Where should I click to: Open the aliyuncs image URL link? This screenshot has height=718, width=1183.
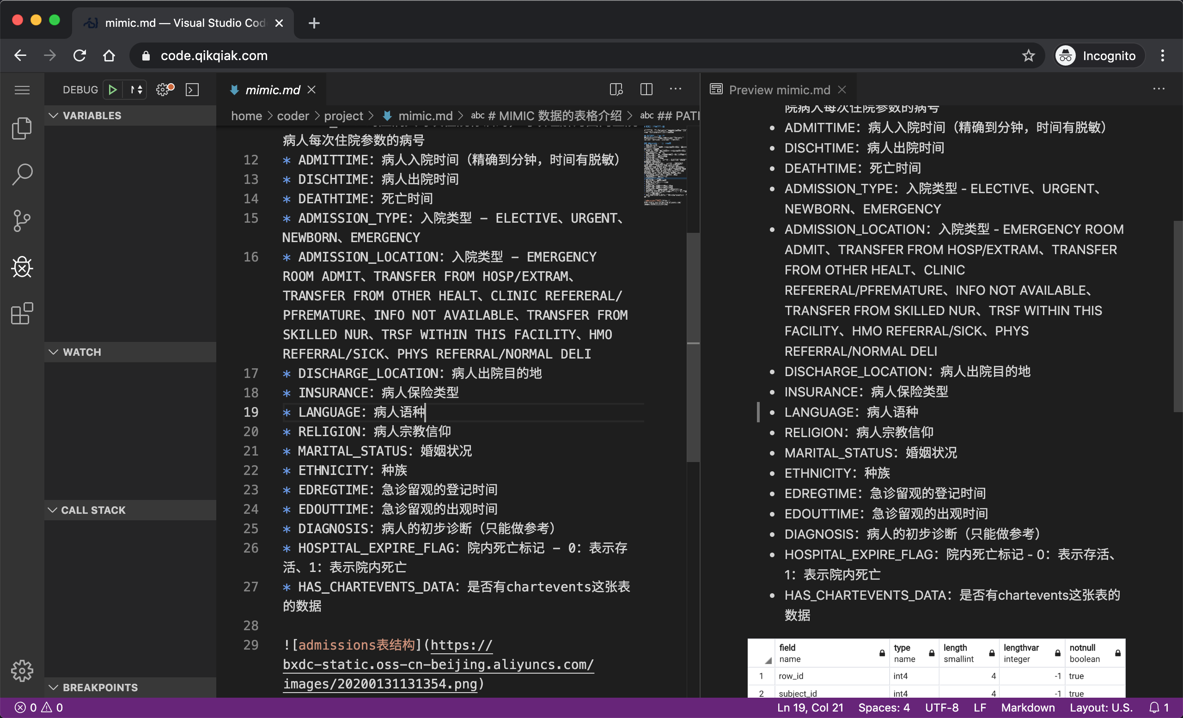[438, 664]
